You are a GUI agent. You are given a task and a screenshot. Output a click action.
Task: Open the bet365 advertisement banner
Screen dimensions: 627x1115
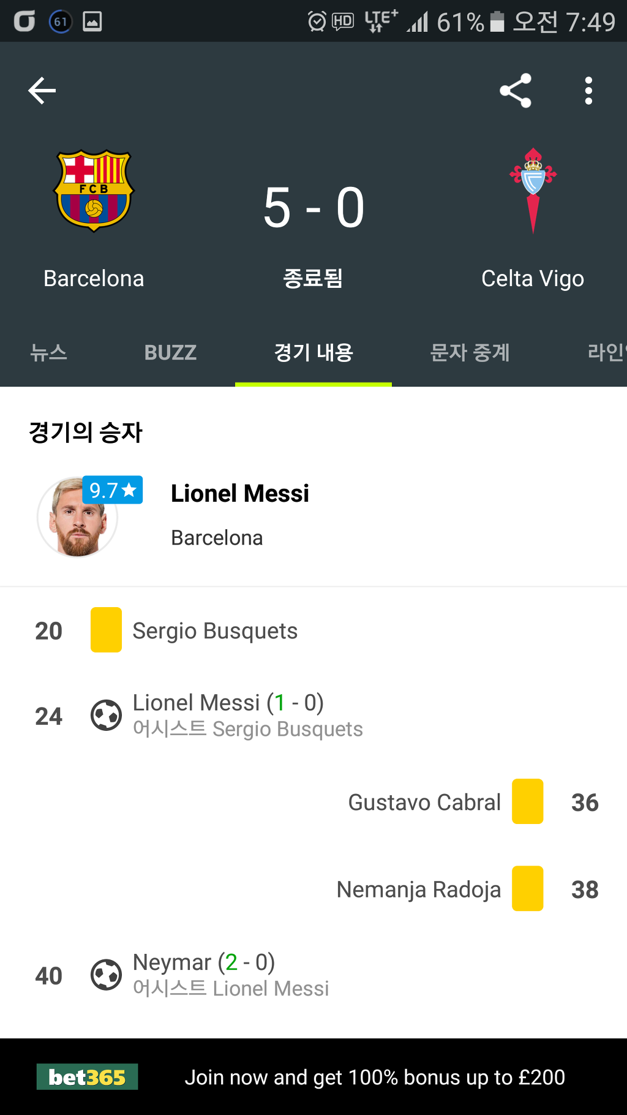tap(313, 1076)
